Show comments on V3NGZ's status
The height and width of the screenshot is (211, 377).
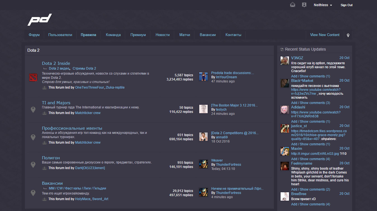310,76
